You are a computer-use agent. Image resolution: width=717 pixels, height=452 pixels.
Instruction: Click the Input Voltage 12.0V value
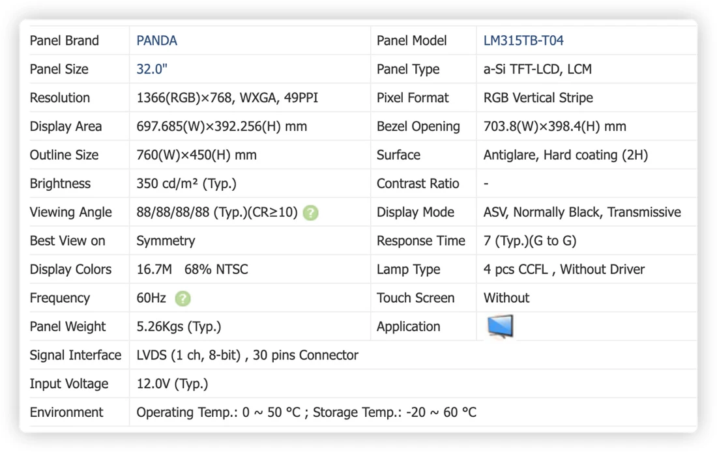172,384
